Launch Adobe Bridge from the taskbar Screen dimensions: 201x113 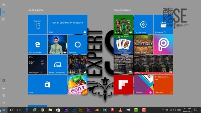pyautogui.click(x=81, y=110)
